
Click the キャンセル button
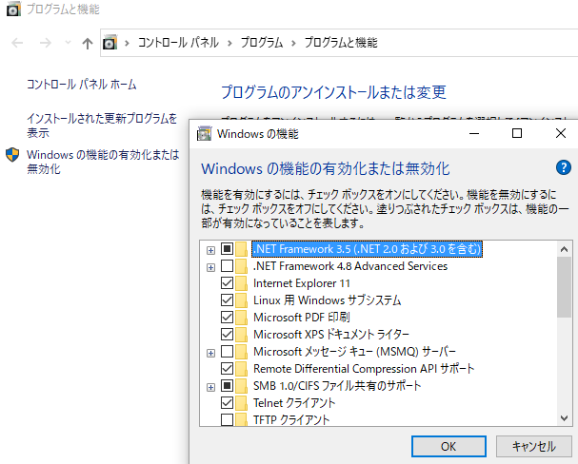534,446
